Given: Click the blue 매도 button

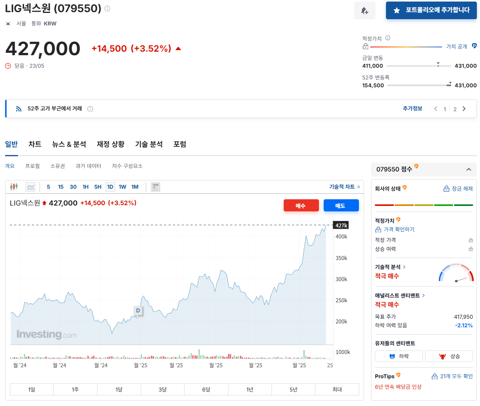Looking at the screenshot, I should click(x=341, y=206).
